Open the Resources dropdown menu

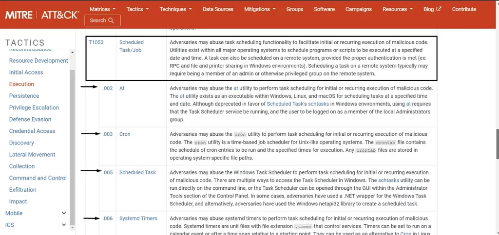click(398, 9)
